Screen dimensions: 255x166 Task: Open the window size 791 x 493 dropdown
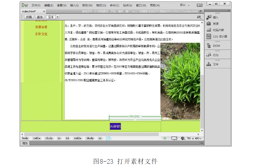coord(193,138)
